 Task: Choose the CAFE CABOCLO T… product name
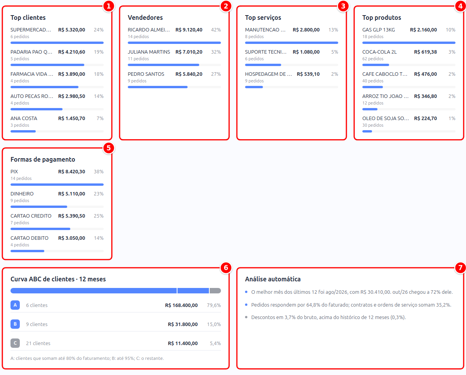click(385, 74)
